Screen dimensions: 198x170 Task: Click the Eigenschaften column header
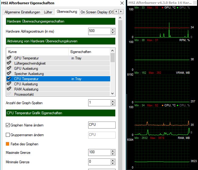tap(89, 52)
